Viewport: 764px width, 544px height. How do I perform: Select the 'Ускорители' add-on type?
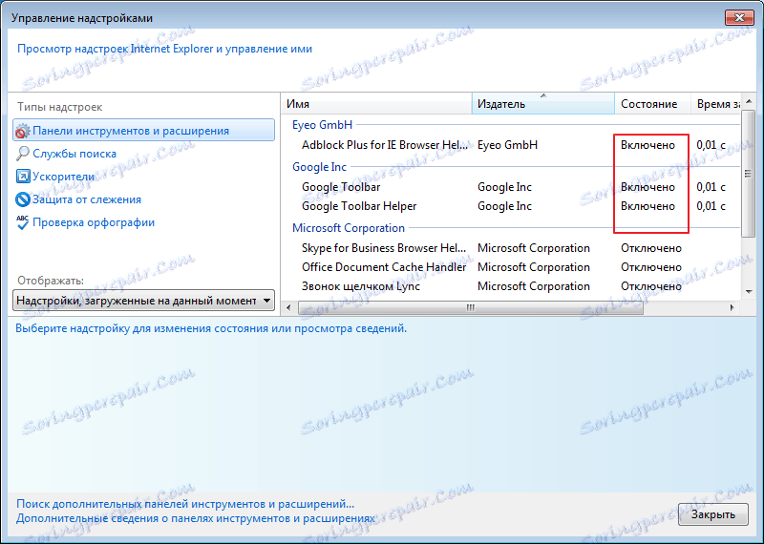[63, 177]
